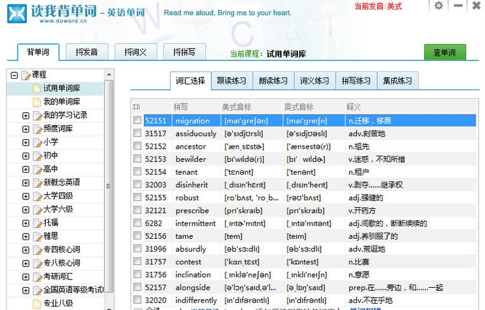485x310 pixels.
Task: Expand the 小学 tree node
Action: [26, 142]
